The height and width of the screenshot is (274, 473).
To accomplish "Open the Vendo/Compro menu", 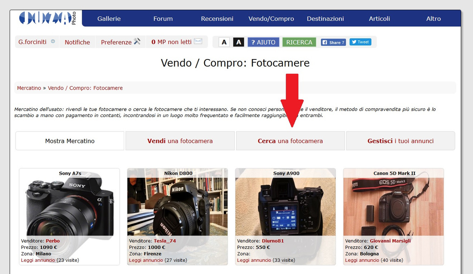I will click(x=271, y=18).
